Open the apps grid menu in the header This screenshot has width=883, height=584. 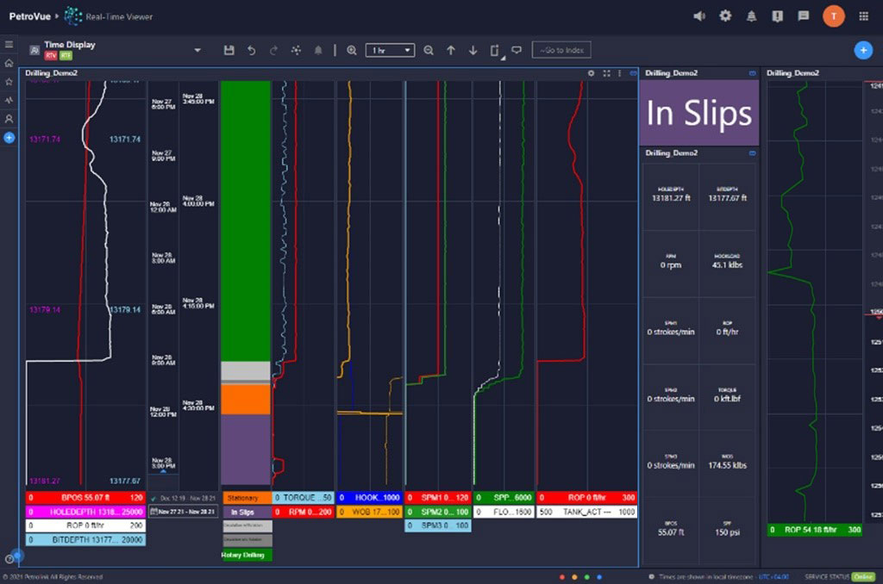[863, 16]
